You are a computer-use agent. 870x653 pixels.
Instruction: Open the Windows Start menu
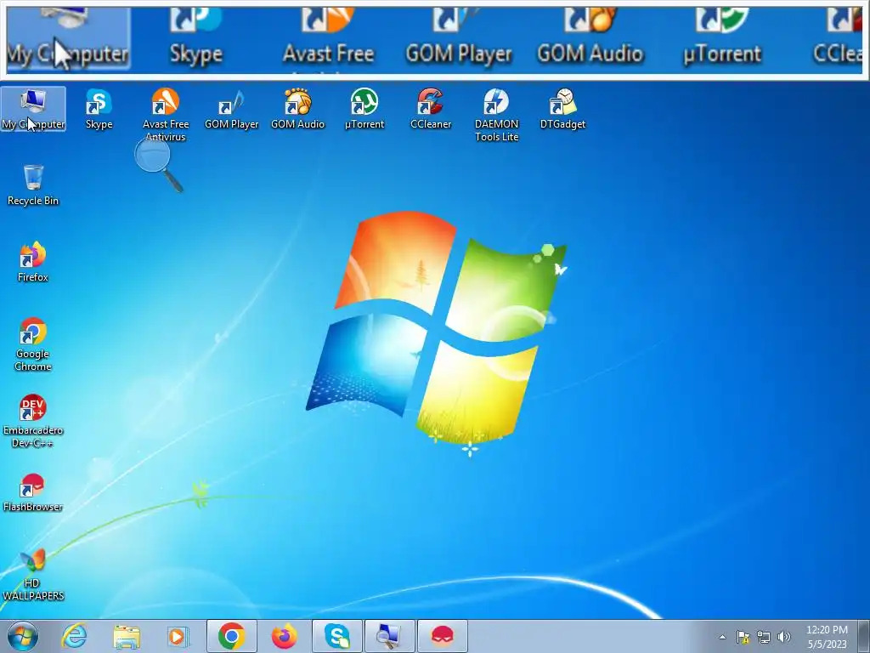tap(22, 636)
